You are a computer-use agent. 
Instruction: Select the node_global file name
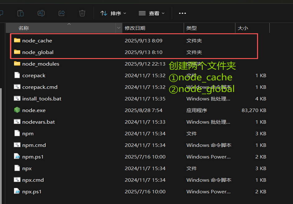(x=38, y=52)
